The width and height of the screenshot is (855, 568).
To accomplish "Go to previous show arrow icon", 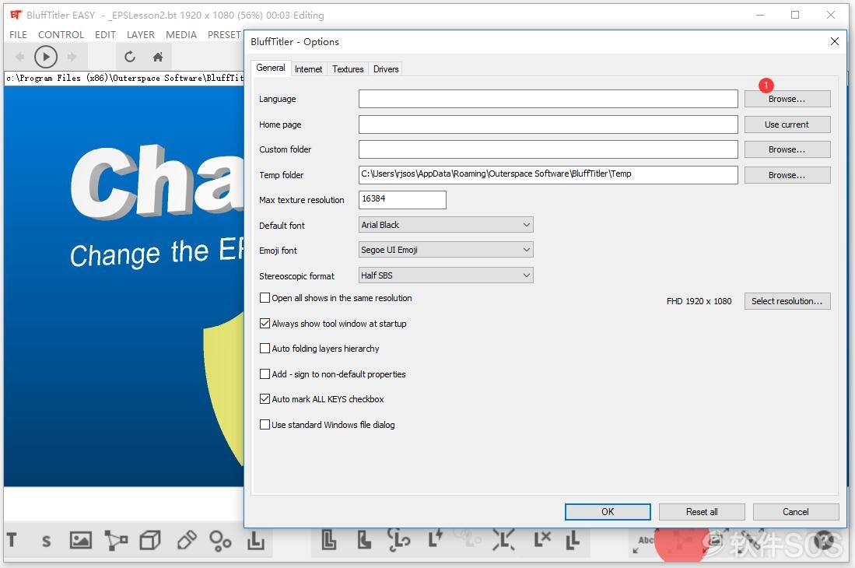I will (19, 57).
